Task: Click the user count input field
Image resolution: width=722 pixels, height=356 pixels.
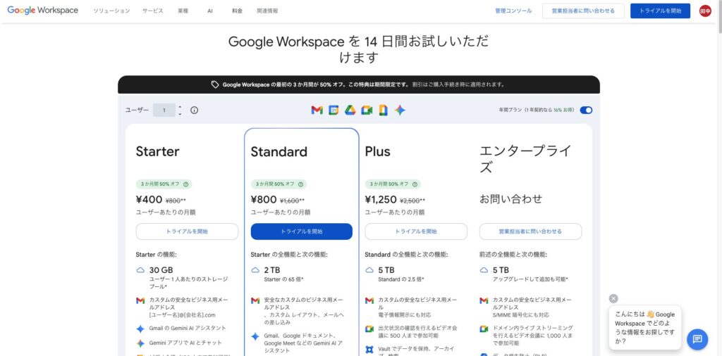Action: click(x=164, y=110)
